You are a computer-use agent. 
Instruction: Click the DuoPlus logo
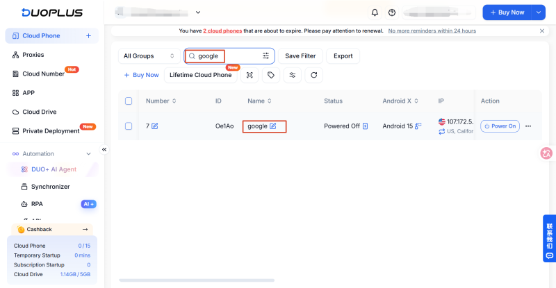tap(52, 12)
